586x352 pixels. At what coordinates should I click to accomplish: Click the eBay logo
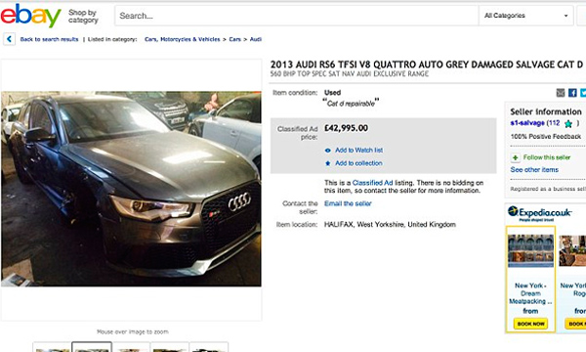point(30,16)
